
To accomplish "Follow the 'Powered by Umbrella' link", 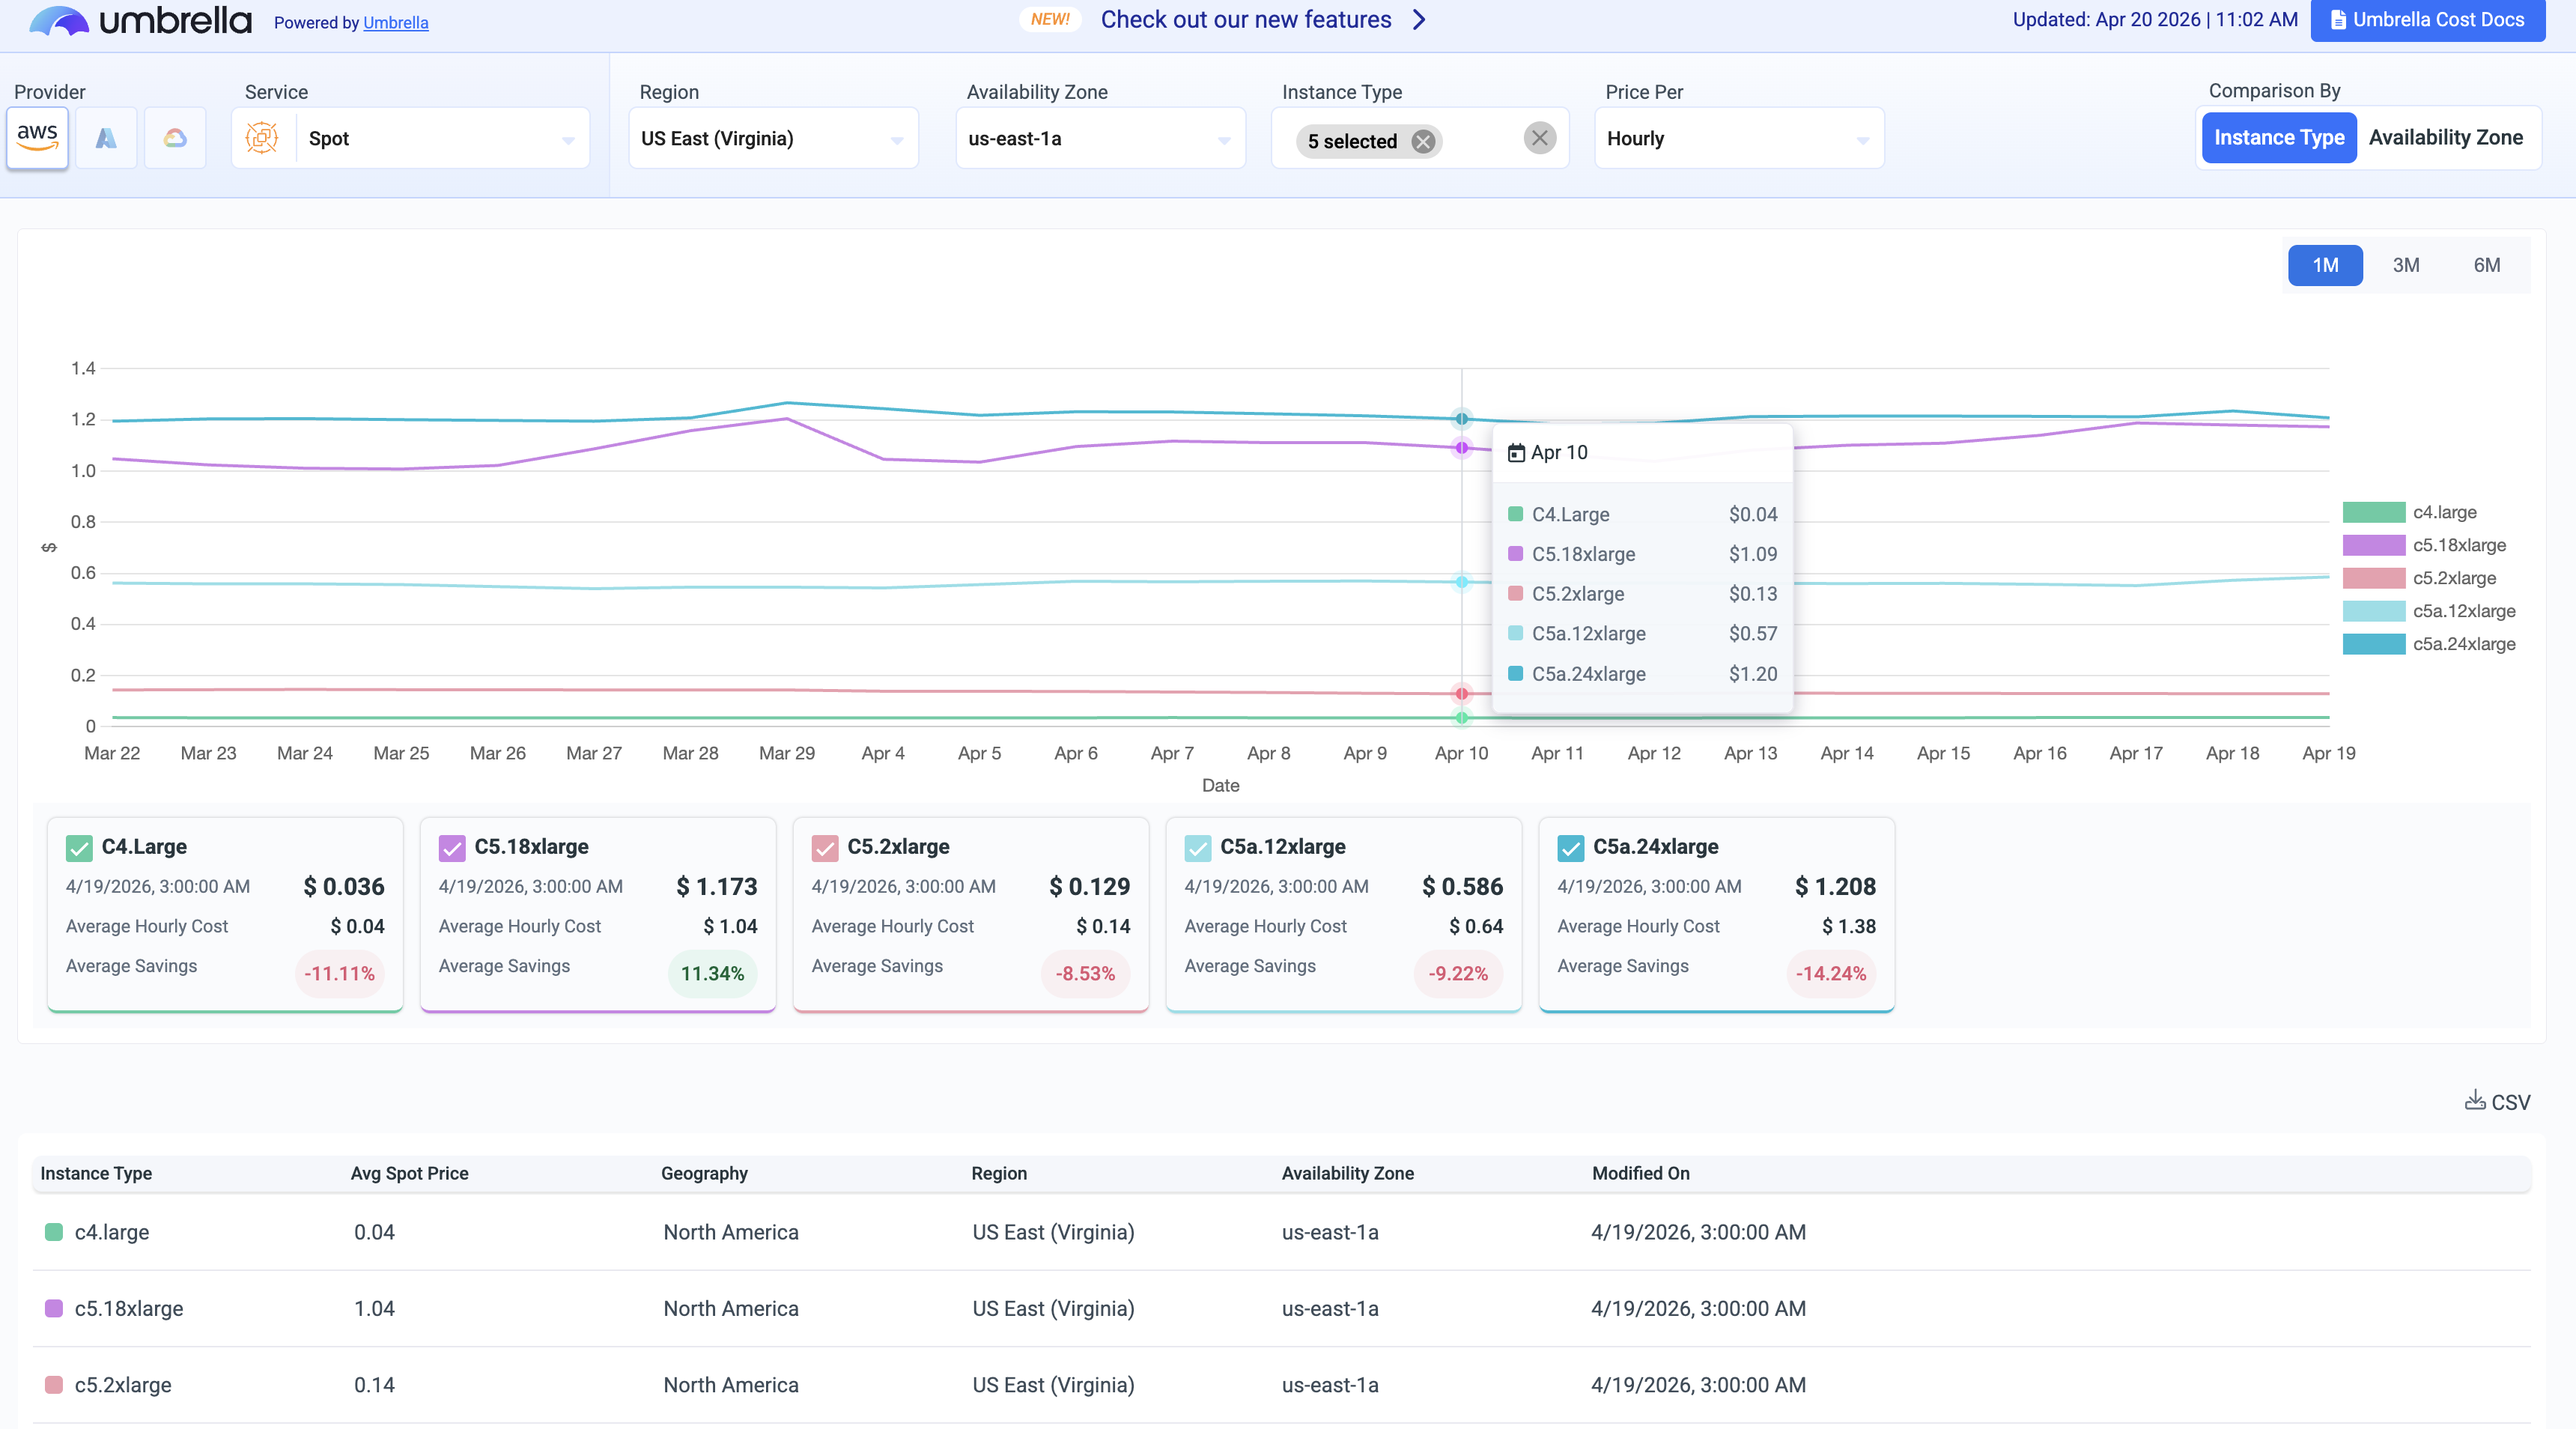I will point(395,23).
